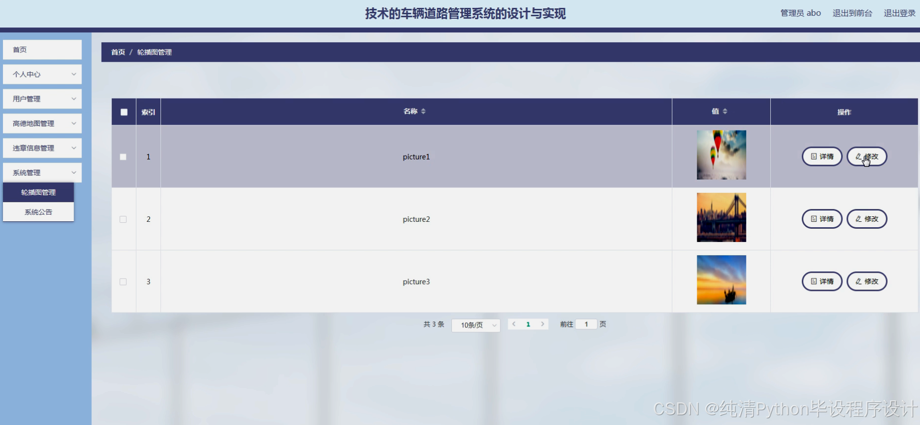The image size is (920, 425).
Task: Click the 操作 column header
Action: coord(844,112)
